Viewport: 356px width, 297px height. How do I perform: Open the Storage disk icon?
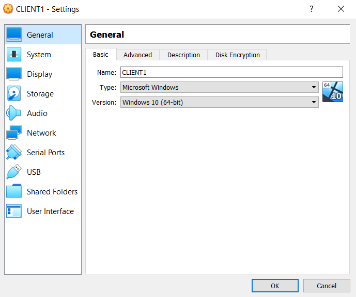14,93
